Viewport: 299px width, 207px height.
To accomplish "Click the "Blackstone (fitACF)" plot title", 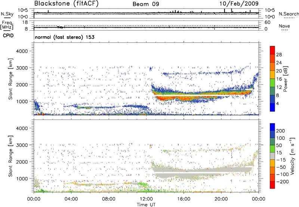I will [x=67, y=3].
